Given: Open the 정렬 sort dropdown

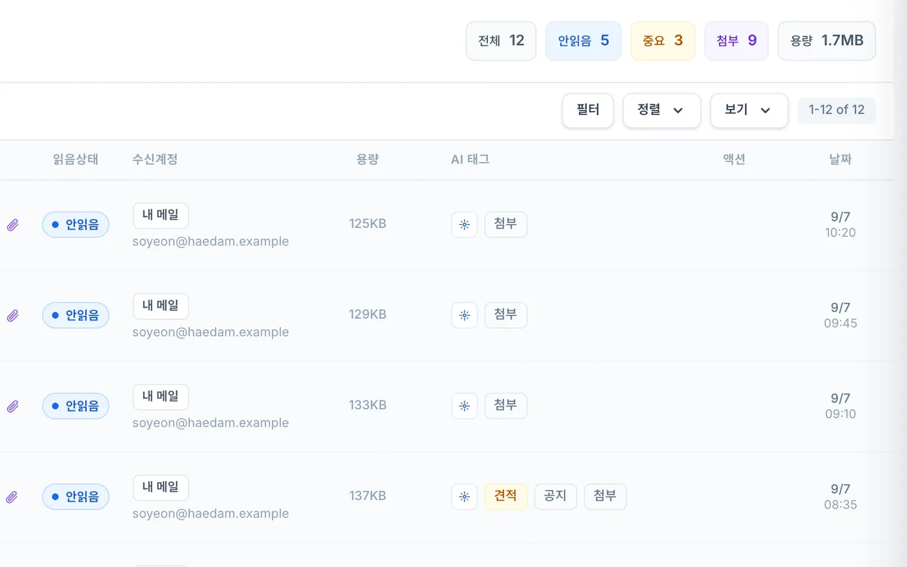Looking at the screenshot, I should 662,110.
